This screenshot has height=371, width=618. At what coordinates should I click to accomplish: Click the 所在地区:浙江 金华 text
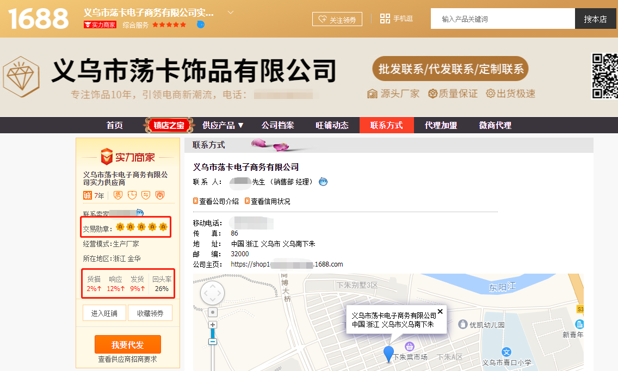coord(112,258)
